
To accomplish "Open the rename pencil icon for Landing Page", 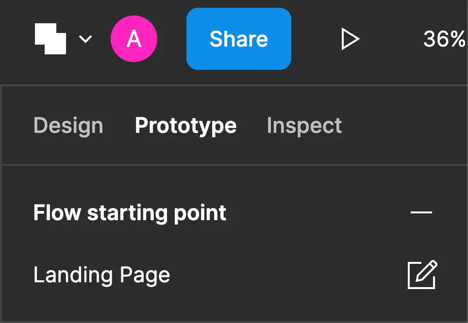I will tap(421, 275).
